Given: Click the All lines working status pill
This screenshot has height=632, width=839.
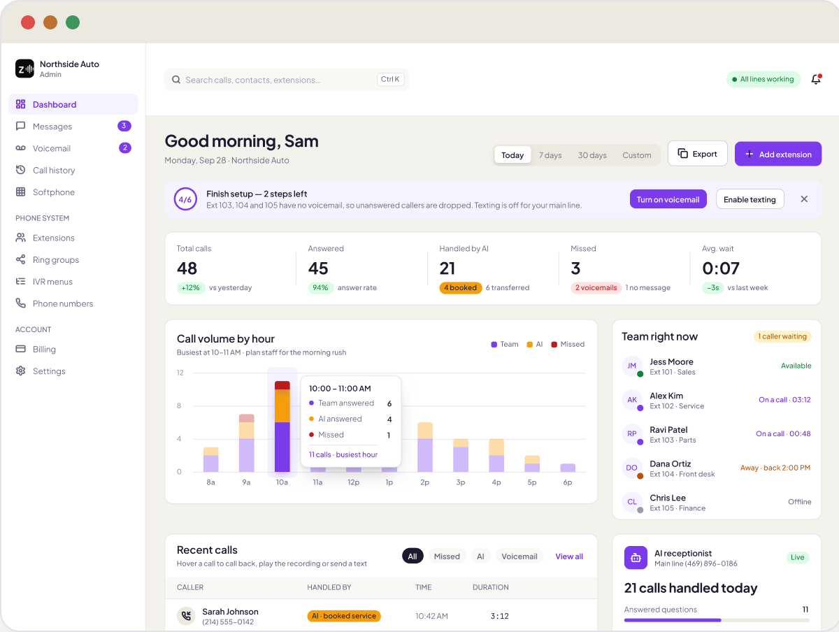Looking at the screenshot, I should pyautogui.click(x=763, y=80).
